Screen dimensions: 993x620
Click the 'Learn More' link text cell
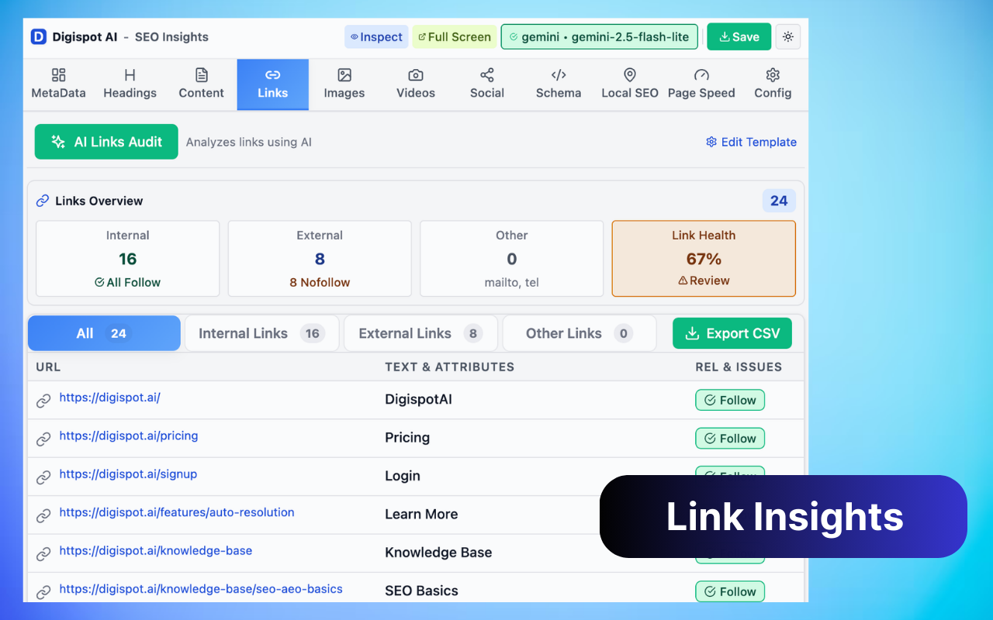[421, 514]
